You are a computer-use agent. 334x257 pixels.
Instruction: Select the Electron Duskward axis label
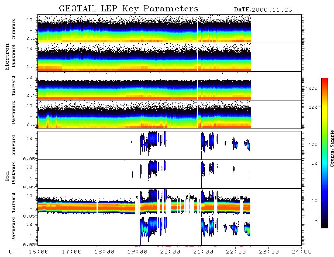13,56
